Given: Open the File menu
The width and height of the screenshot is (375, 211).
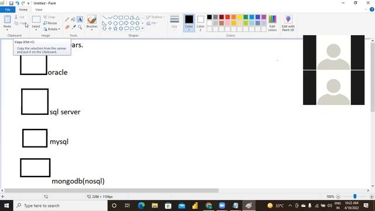Looking at the screenshot, I should (8, 9).
